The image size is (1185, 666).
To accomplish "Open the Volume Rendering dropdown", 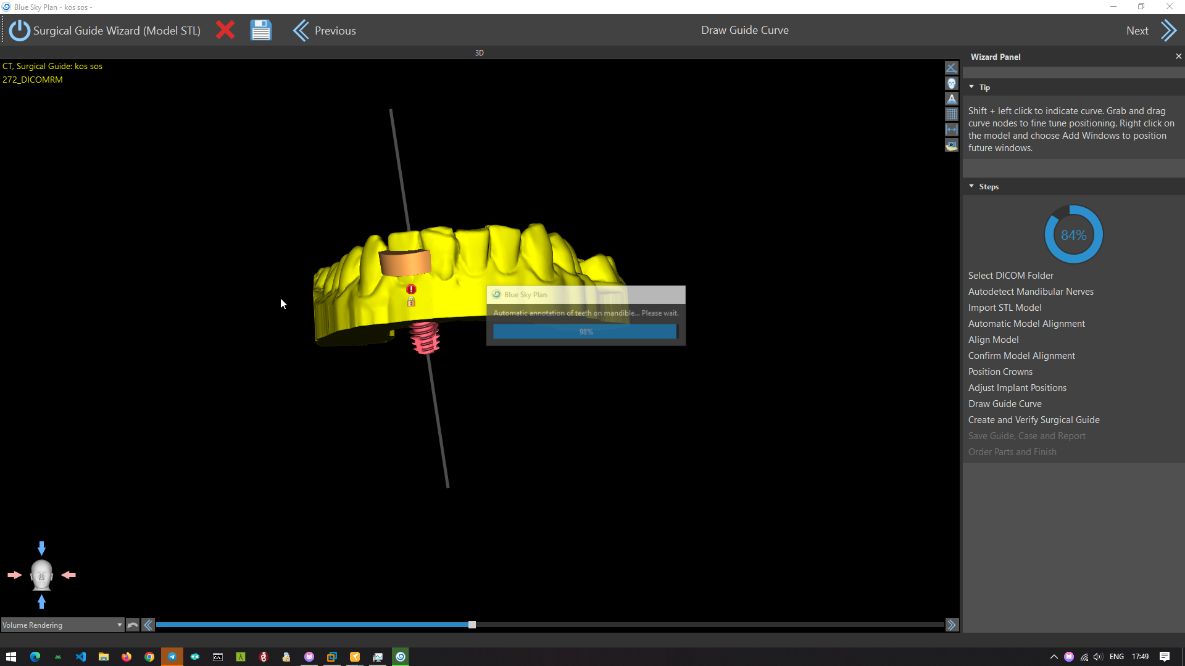I will [62, 625].
